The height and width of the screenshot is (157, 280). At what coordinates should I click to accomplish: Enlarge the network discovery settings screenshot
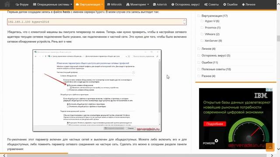tap(97, 91)
